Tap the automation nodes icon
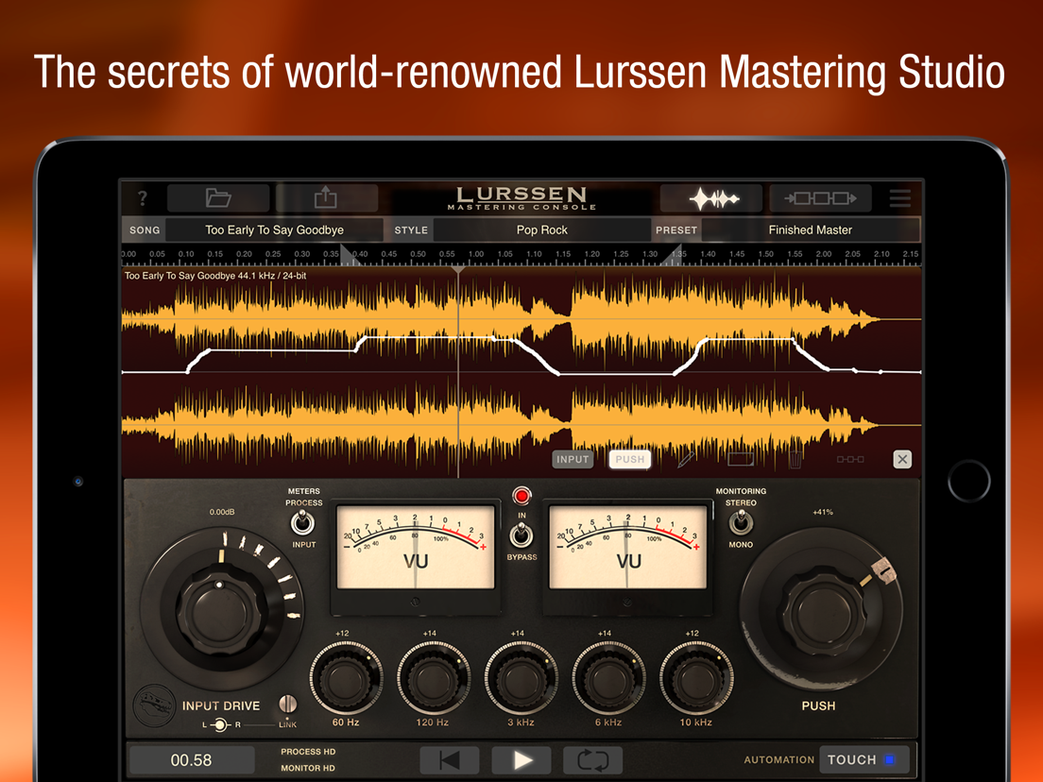 [850, 460]
